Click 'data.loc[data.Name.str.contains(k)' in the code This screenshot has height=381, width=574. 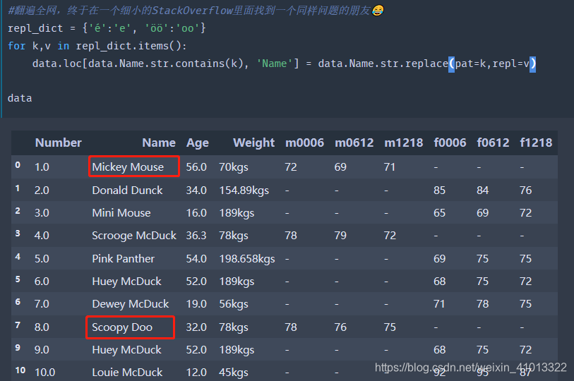[138, 64]
